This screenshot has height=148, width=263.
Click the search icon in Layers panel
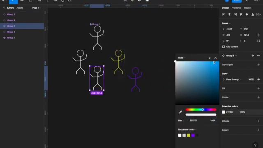point(5,8)
